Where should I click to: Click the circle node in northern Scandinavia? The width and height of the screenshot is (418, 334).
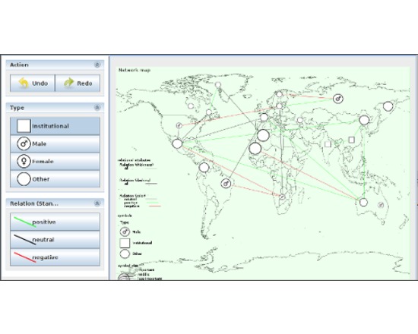point(279,94)
